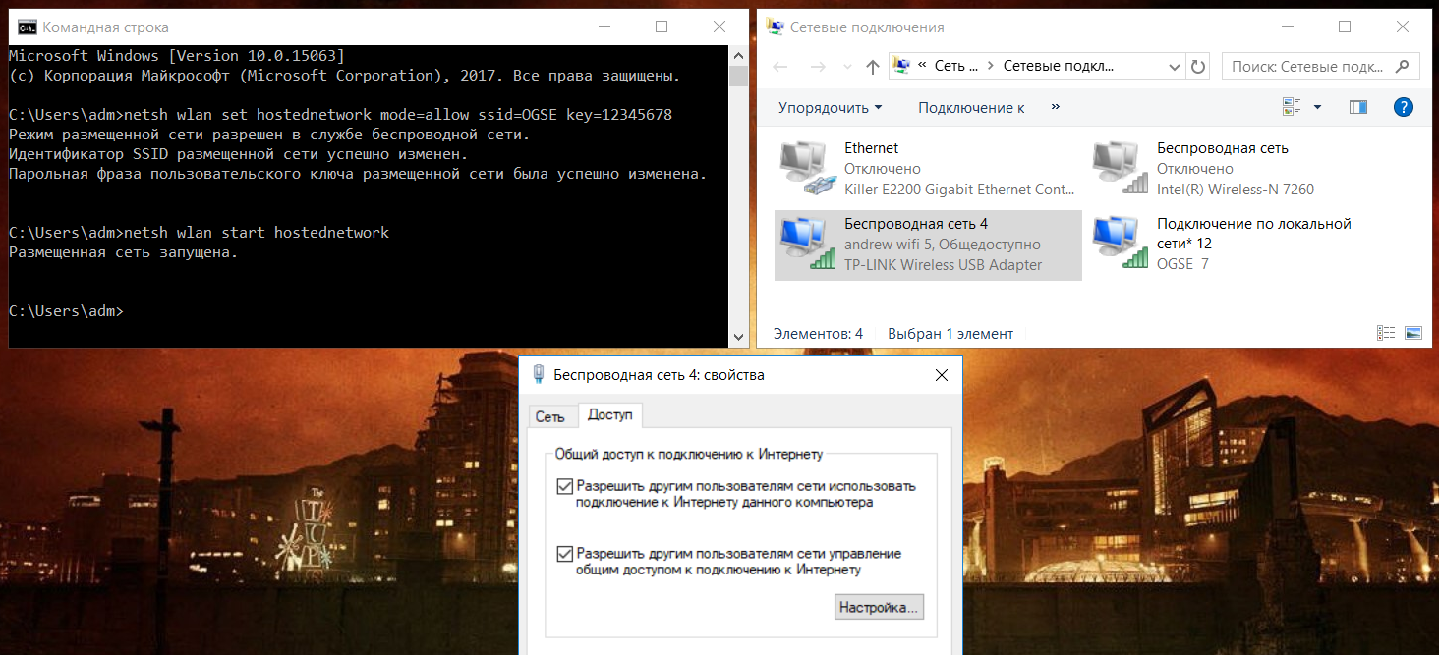The image size is (1439, 655).
Task: Open the Упорядочить dropdown menu
Action: click(831, 107)
